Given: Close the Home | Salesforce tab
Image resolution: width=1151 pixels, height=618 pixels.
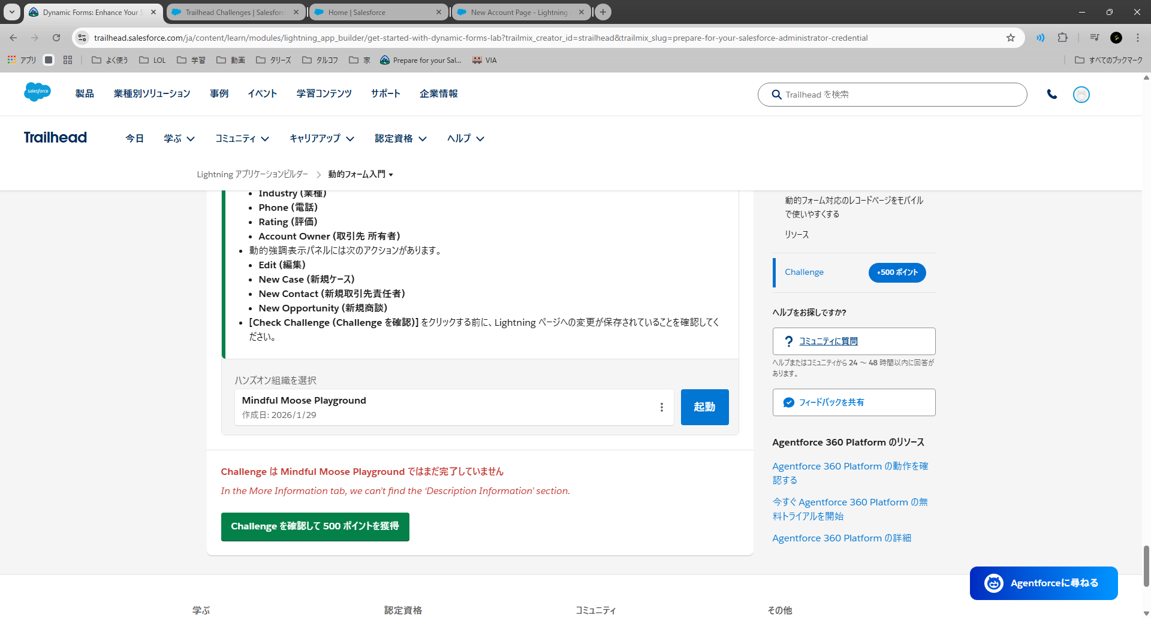Looking at the screenshot, I should [439, 12].
